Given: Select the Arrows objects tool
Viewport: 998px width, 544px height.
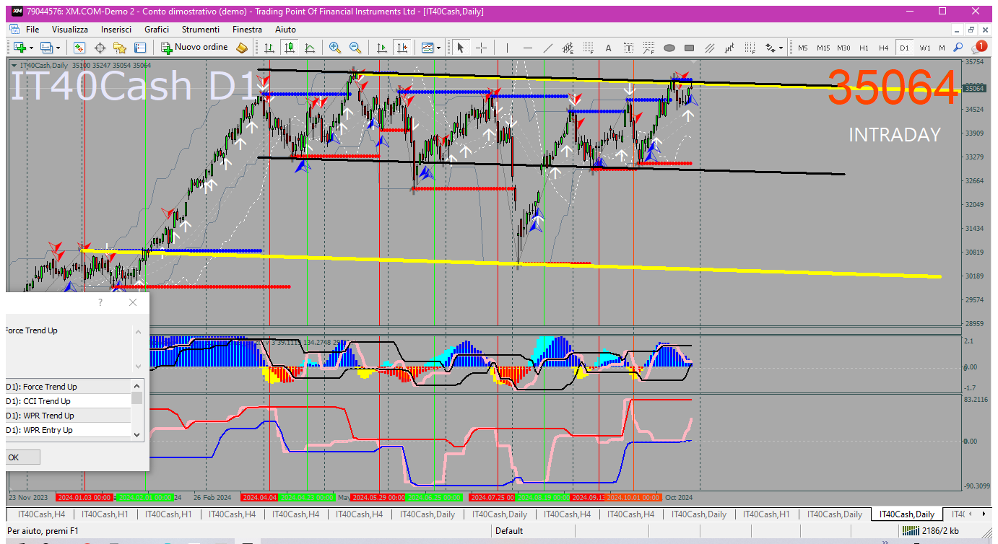Looking at the screenshot, I should [x=771, y=48].
